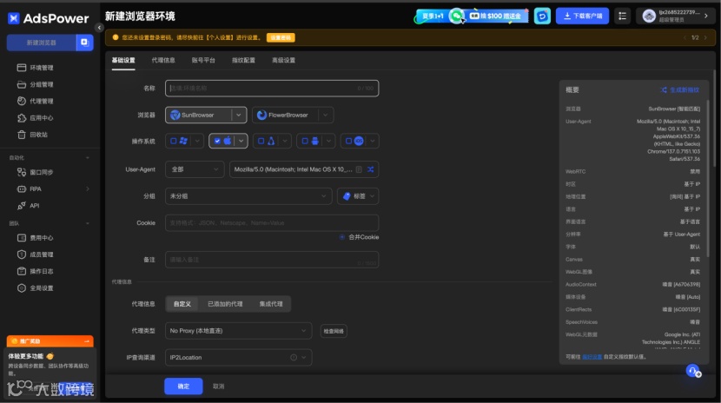The image size is (721, 403).
Task: Click the cyan refresh icon in header
Action: coord(542,17)
